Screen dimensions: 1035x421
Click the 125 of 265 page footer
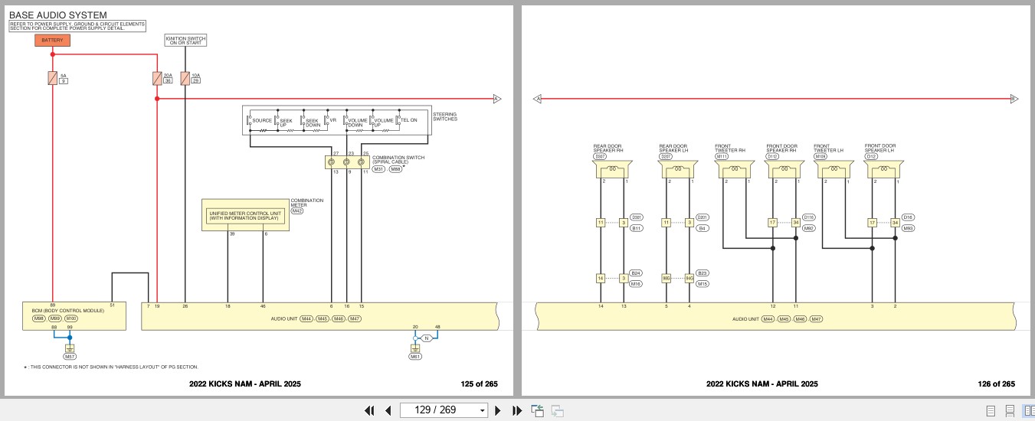480,384
